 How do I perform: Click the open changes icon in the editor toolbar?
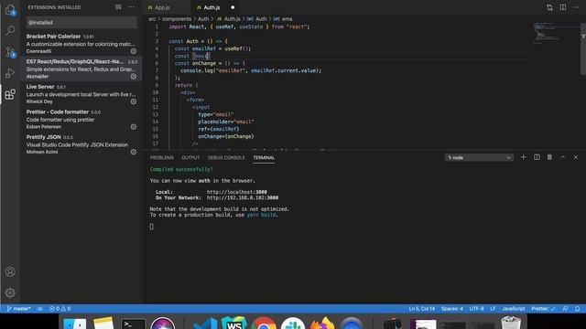(549, 7)
